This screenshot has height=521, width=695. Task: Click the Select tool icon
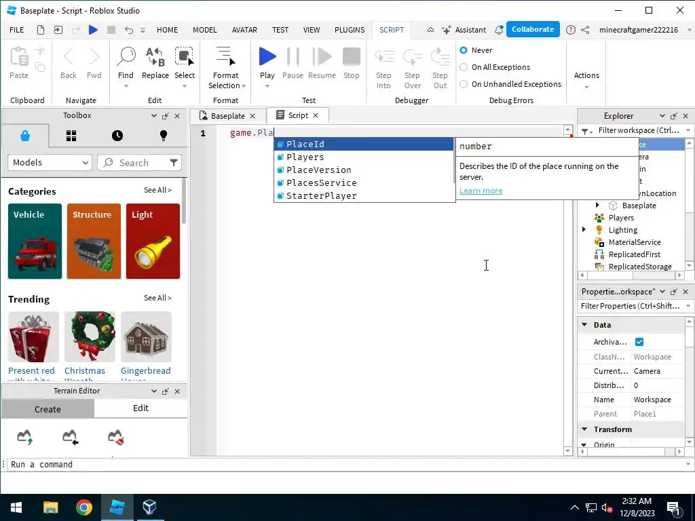[x=184, y=57]
